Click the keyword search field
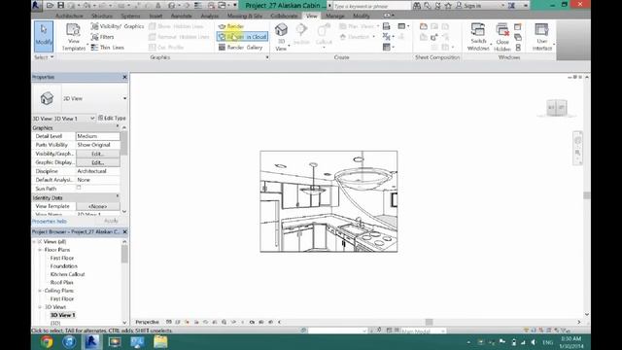The width and height of the screenshot is (622, 350). (x=371, y=6)
